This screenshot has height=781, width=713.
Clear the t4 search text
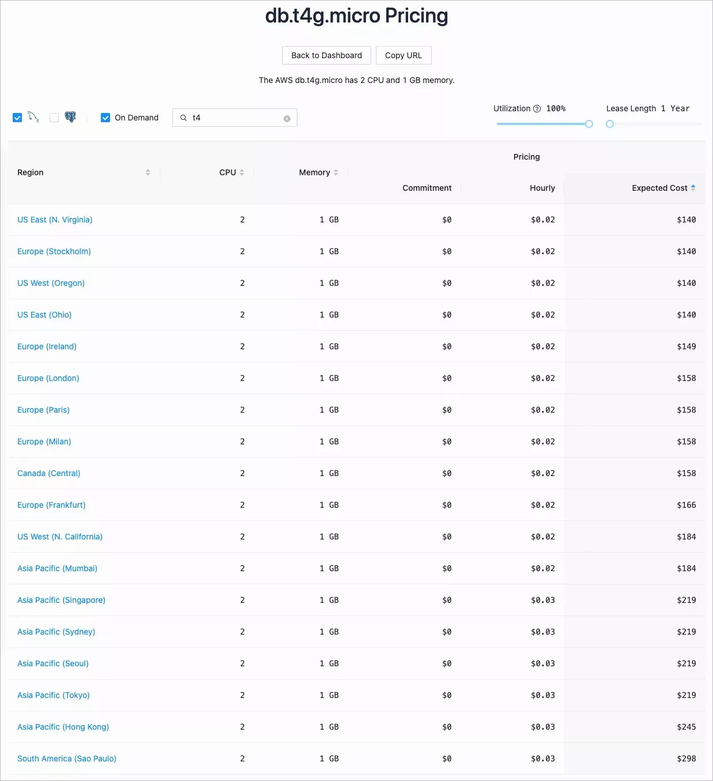[287, 119]
